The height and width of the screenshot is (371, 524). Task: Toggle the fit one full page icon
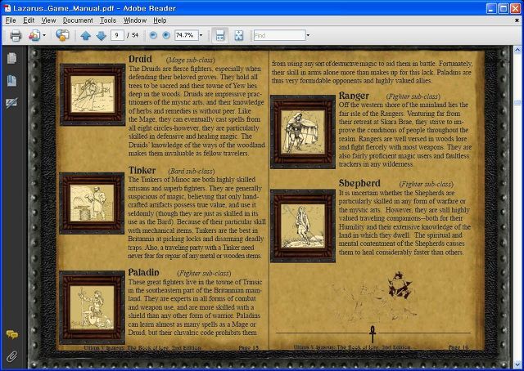coord(238,35)
